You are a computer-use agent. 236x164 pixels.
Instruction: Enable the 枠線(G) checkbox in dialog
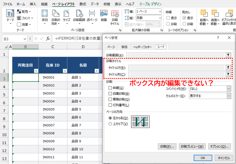(110, 88)
